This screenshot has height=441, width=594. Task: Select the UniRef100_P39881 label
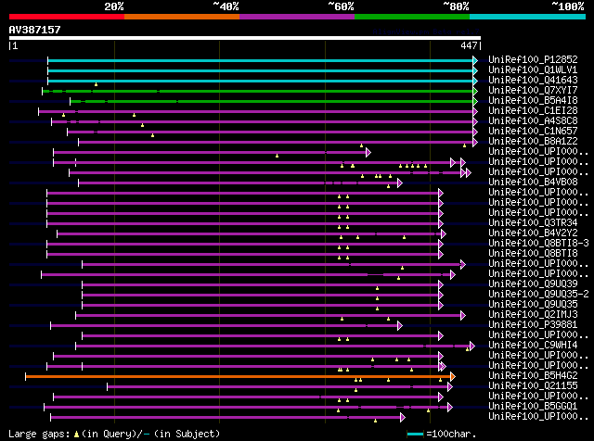pos(533,325)
